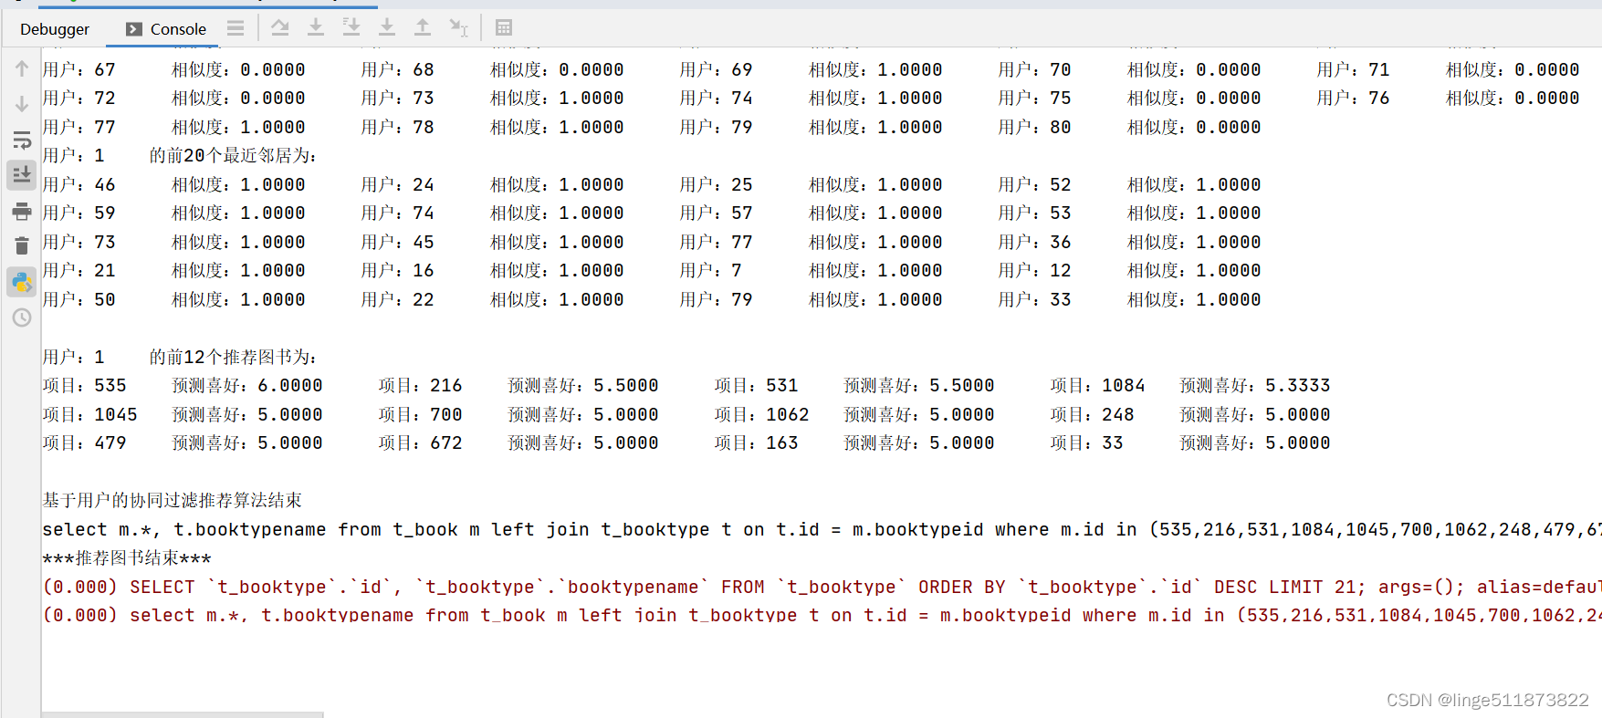Image resolution: width=1602 pixels, height=718 pixels.
Task: Toggle Scroll to End of console
Action: pos(22,174)
